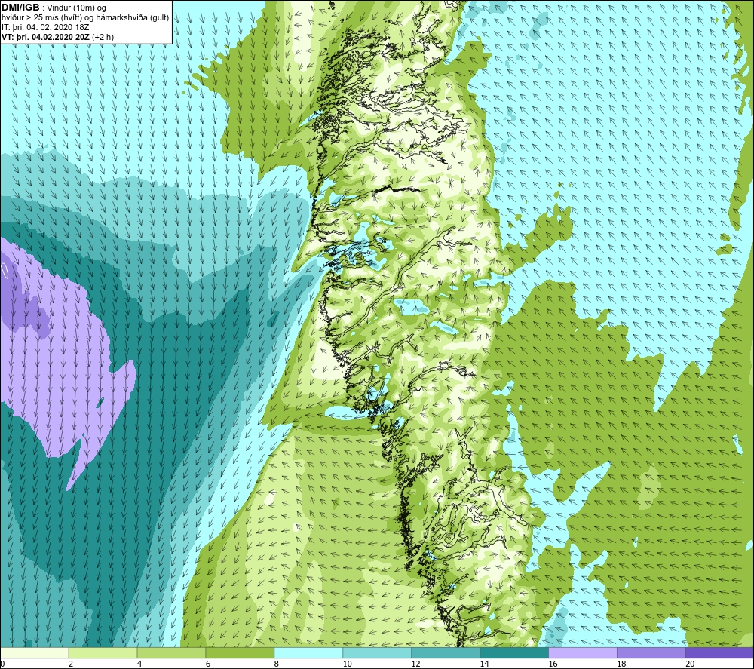Screen dimensions: 754x669
Task: Click the legend scale label '8'
Action: 277,664
